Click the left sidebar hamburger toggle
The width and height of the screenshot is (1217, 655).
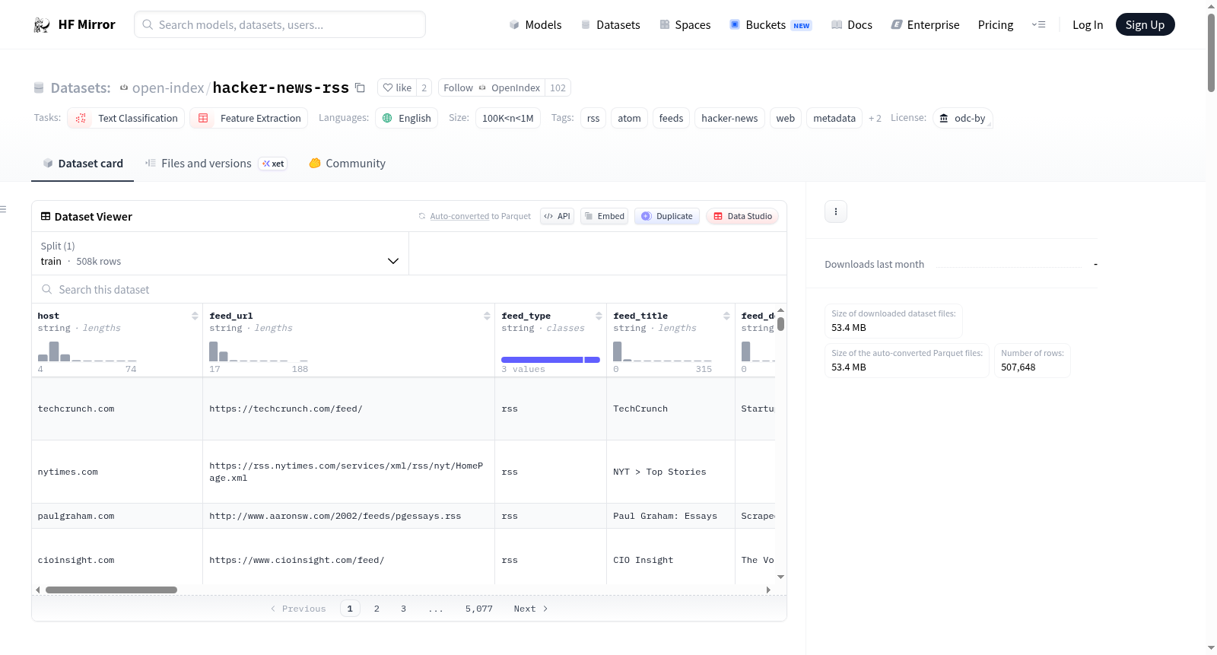coord(3,209)
